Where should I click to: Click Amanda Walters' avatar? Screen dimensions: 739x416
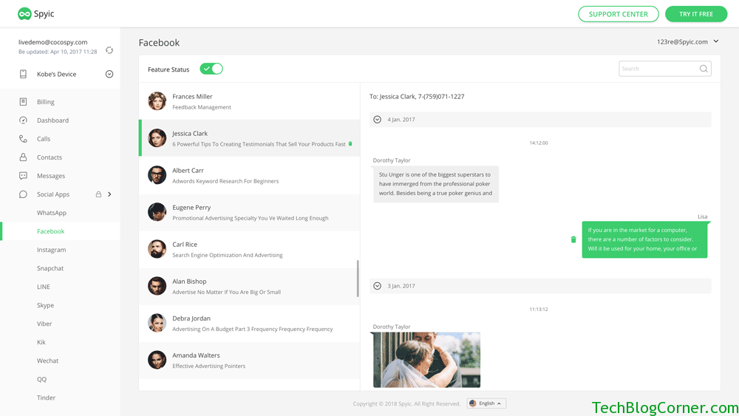[157, 360]
